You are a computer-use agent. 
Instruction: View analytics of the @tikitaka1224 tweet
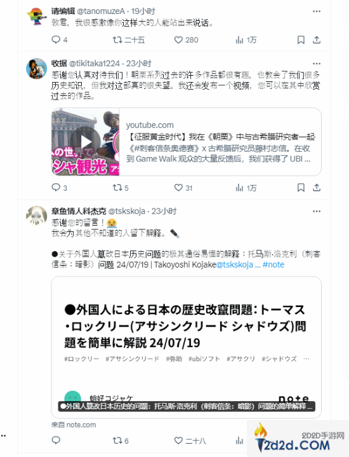point(239,188)
